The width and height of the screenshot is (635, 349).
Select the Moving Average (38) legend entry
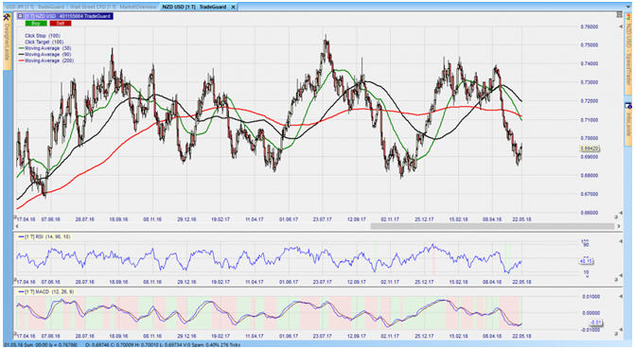coord(45,48)
